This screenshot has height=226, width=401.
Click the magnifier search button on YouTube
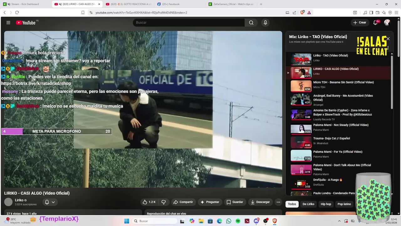tap(251, 23)
